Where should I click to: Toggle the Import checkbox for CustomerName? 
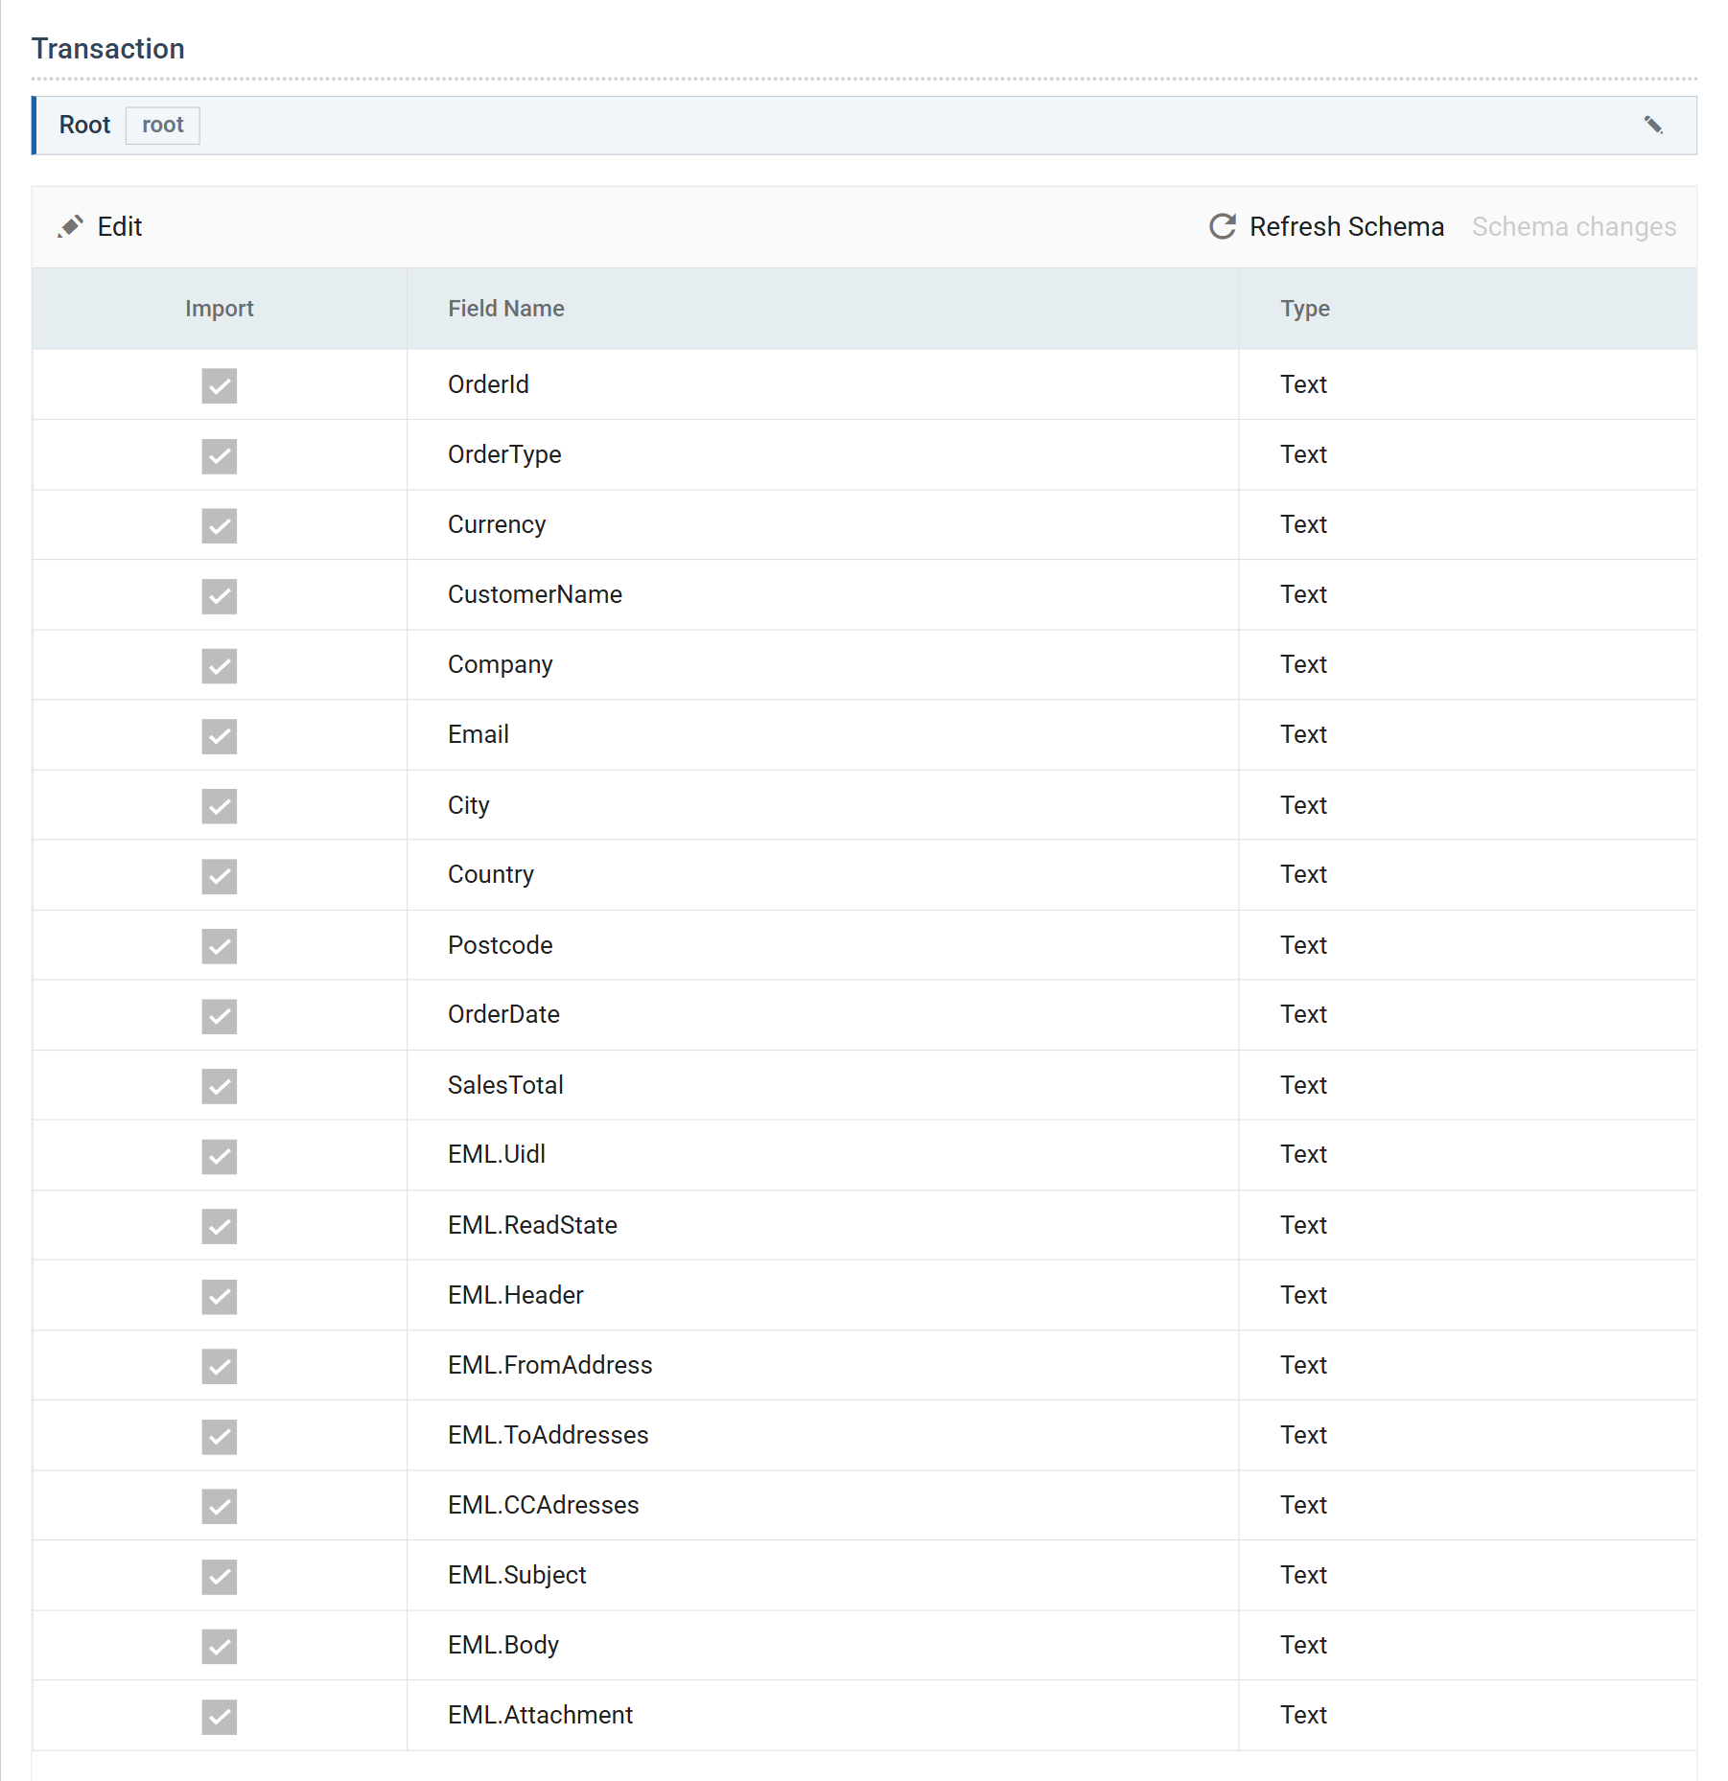pyautogui.click(x=220, y=595)
